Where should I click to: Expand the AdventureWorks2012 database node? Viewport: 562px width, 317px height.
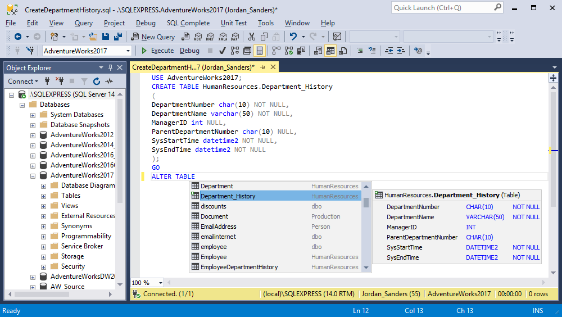[33, 135]
